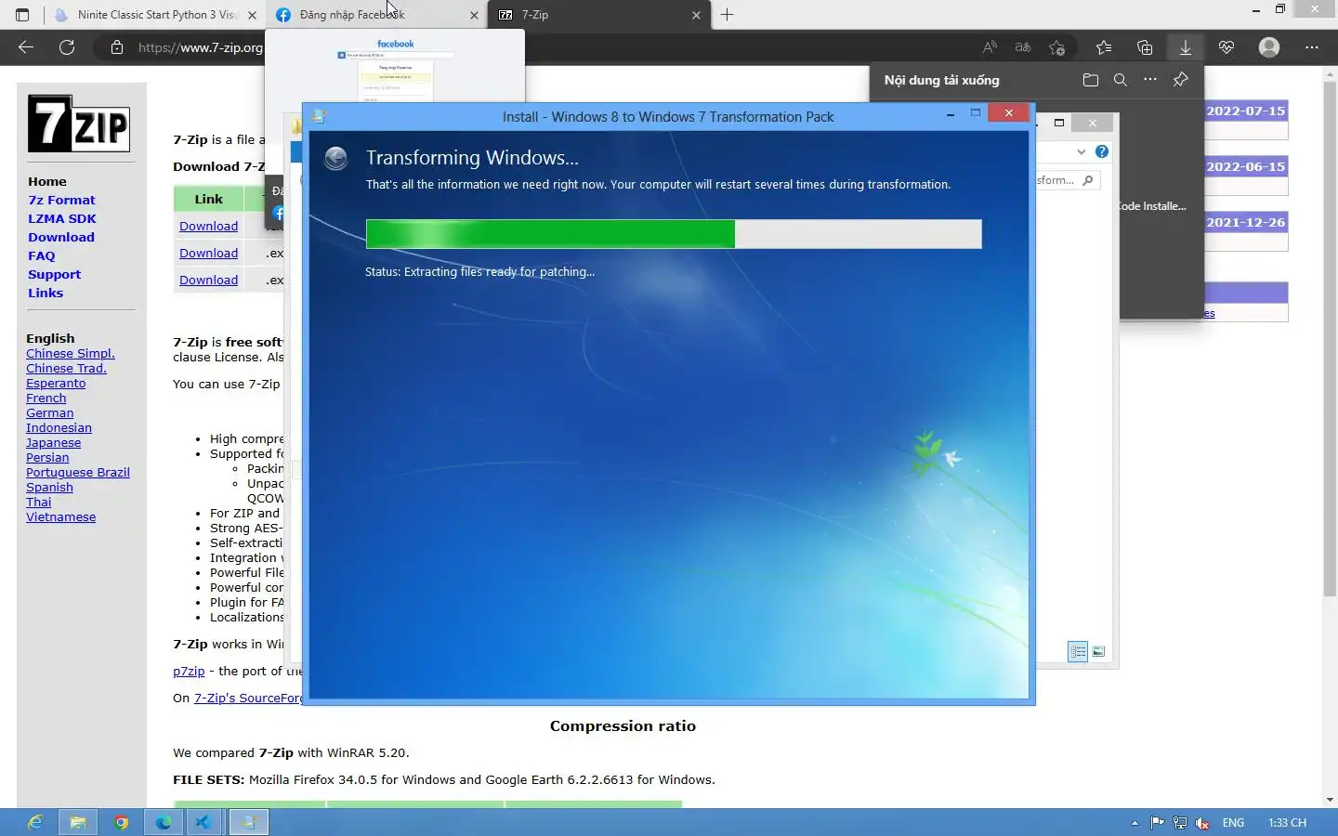This screenshot has width=1338, height=836.
Task: Open Edge settings and more menu
Action: 1312,47
